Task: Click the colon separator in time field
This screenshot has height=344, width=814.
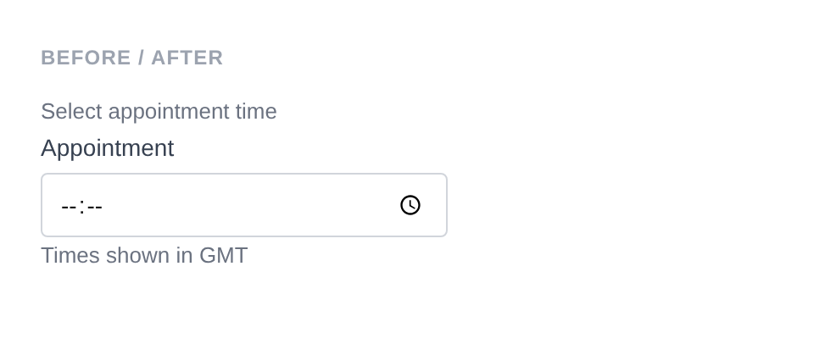Action: [81, 207]
